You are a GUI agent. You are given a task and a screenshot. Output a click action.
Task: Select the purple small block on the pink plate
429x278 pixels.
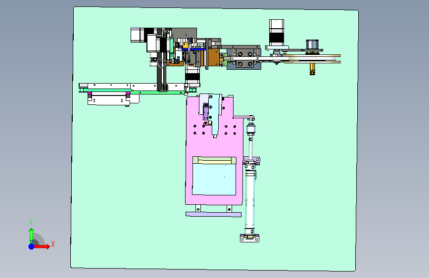pyautogui.click(x=205, y=112)
